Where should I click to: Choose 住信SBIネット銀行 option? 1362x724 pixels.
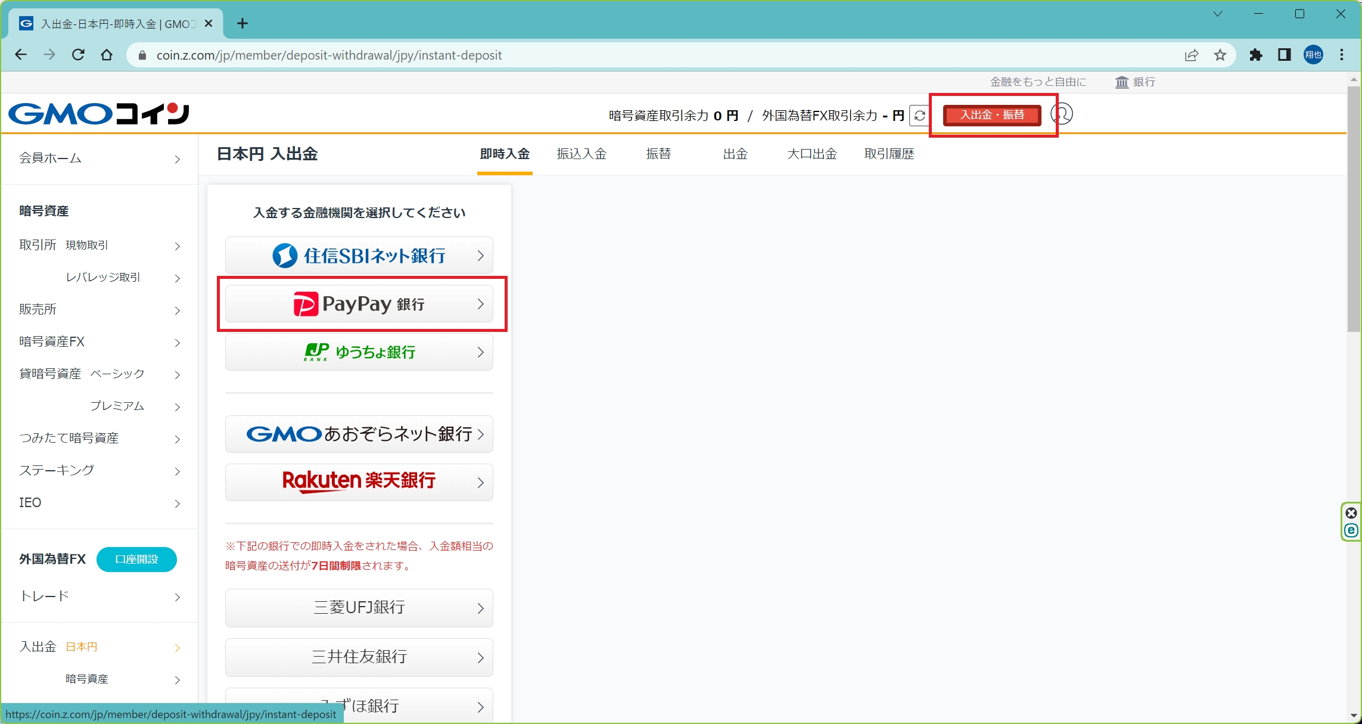click(x=359, y=256)
